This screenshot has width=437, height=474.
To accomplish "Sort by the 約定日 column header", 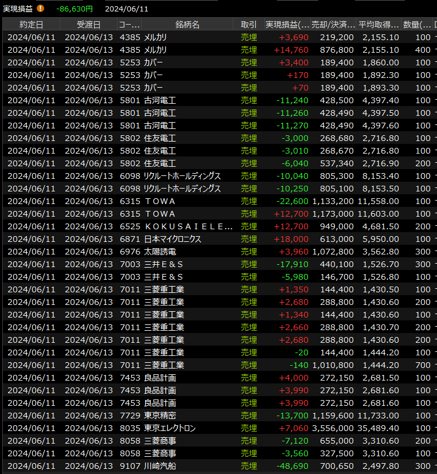I will (x=31, y=25).
